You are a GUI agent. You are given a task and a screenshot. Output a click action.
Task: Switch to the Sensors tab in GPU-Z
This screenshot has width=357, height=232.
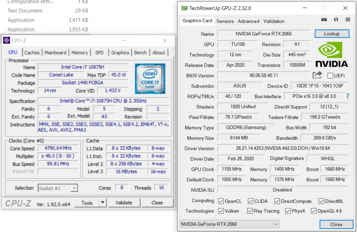pyautogui.click(x=225, y=21)
